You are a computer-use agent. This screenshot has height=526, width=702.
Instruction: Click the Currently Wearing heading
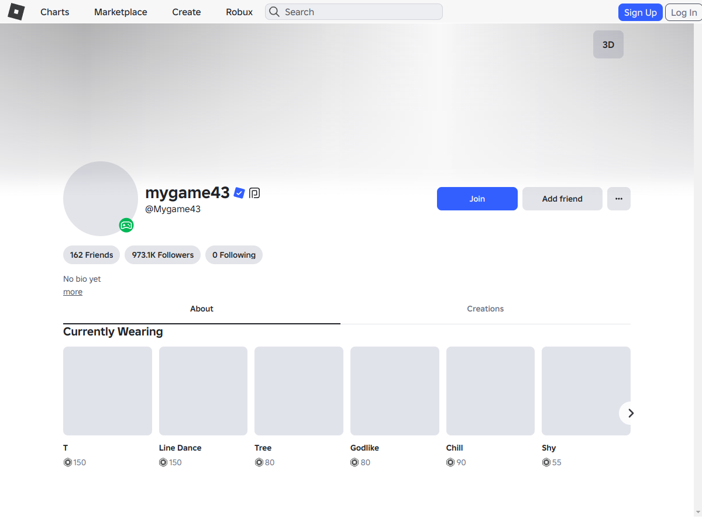pos(113,331)
